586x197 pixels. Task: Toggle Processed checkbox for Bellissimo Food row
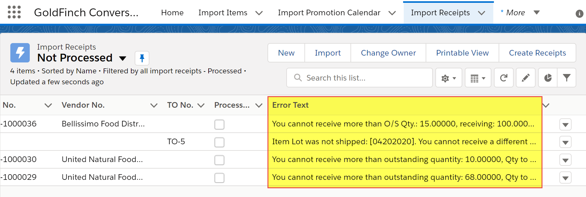point(219,124)
